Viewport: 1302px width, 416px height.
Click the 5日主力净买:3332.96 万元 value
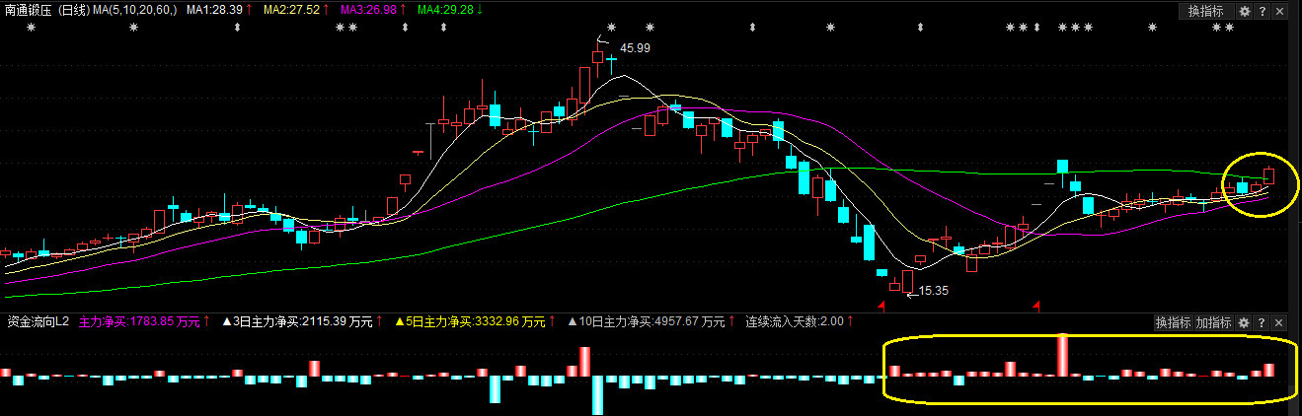pyautogui.click(x=469, y=322)
